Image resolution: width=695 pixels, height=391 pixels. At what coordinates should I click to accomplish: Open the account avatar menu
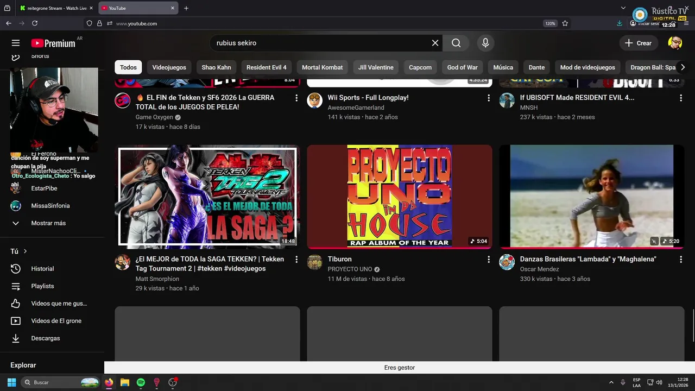(x=675, y=43)
